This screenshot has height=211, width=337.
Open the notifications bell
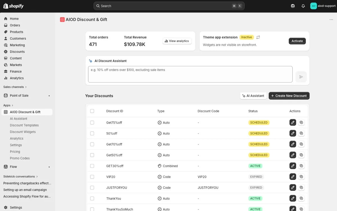(303, 6)
